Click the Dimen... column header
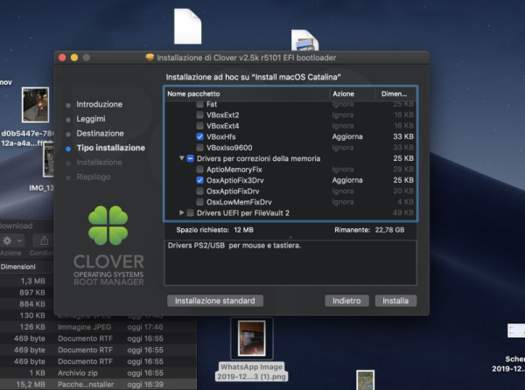This screenshot has width=525, height=390. 395,94
